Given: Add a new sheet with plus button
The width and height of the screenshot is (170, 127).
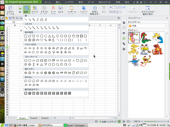Looking at the screenshot, I should 55,118.
